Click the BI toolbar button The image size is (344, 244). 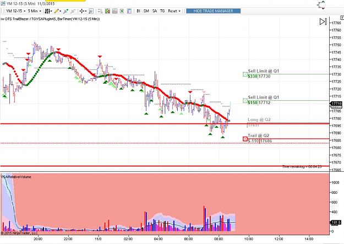click(139, 11)
